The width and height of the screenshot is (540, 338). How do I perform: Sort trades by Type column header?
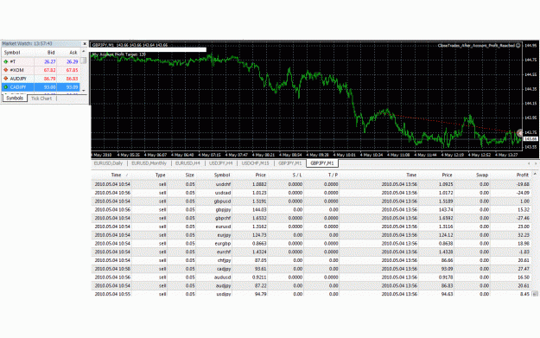(x=160, y=175)
